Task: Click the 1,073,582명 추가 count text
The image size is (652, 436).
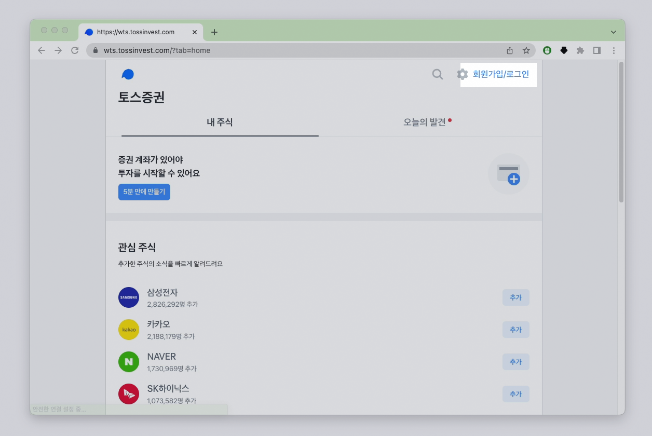Action: [x=172, y=401]
